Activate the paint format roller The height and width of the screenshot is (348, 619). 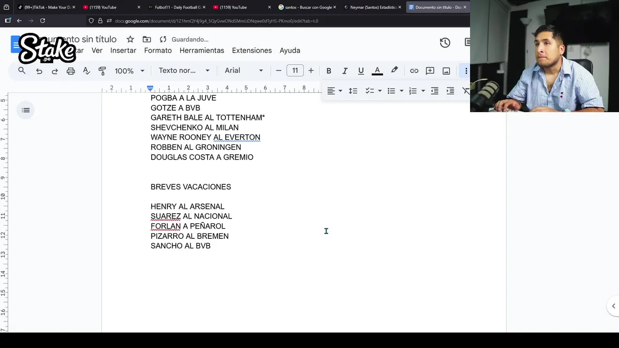(102, 71)
